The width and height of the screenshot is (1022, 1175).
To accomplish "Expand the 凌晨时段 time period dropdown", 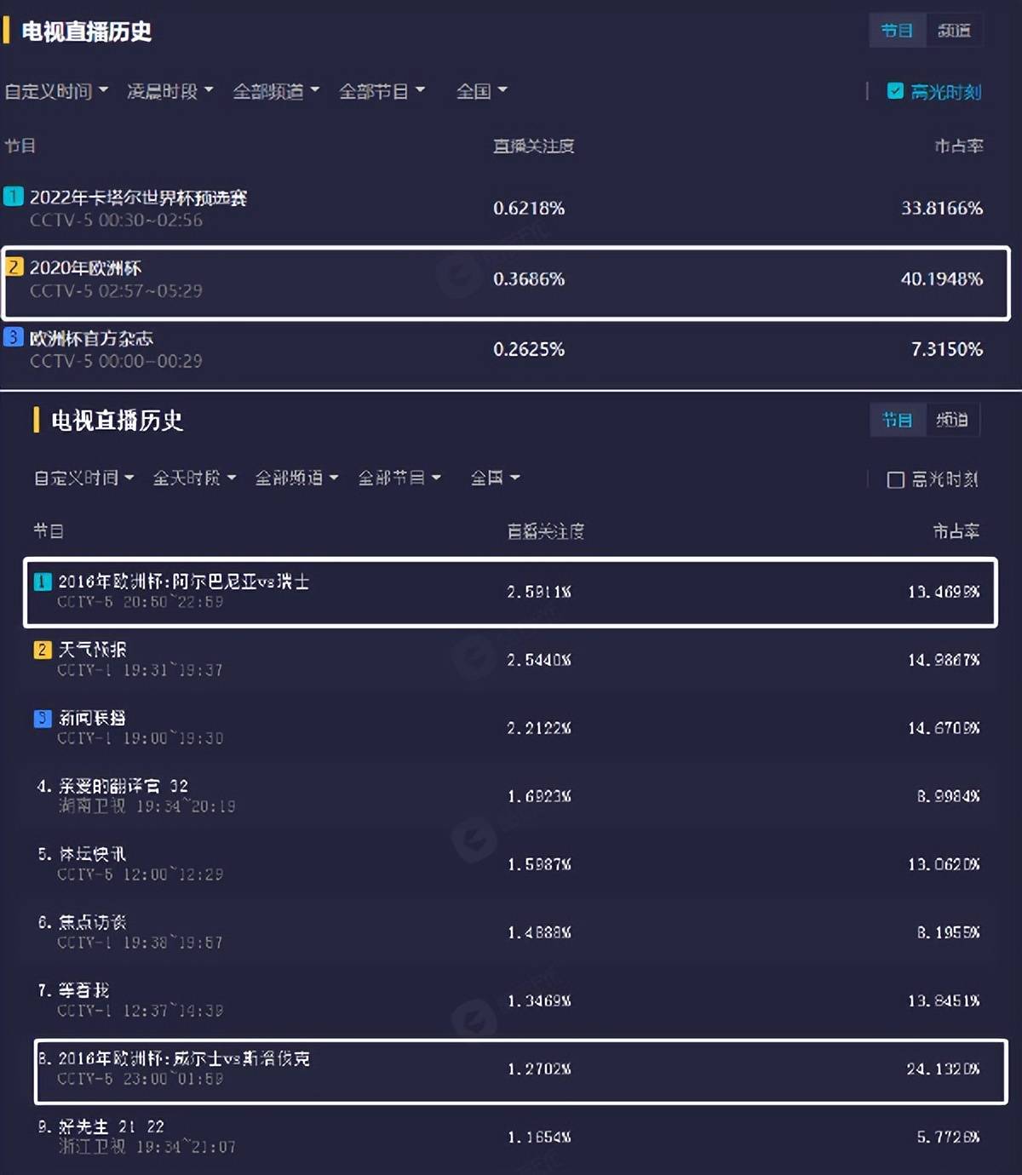I will 170,91.
